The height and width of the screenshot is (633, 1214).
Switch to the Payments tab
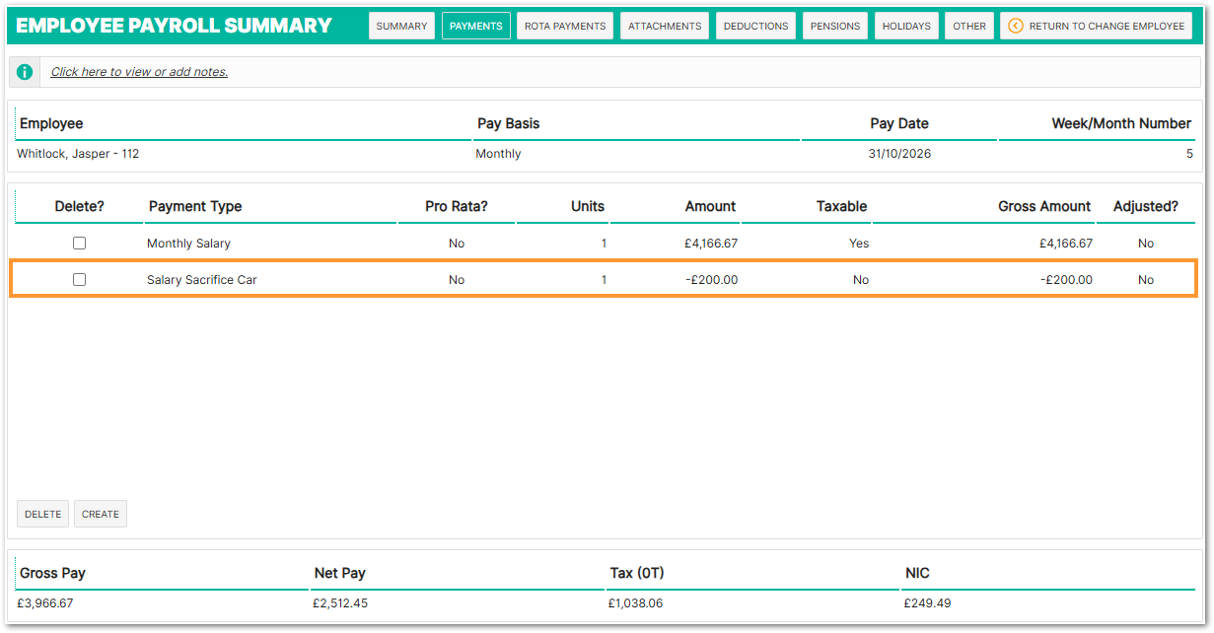(476, 26)
